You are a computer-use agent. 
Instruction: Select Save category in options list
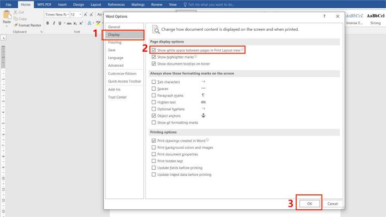pyautogui.click(x=124, y=50)
